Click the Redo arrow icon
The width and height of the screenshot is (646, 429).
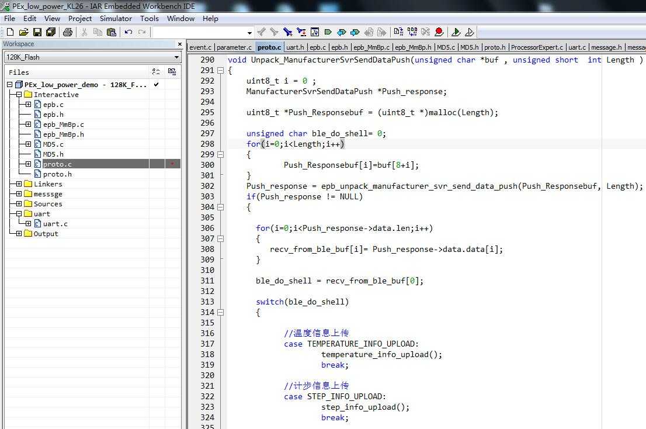click(x=142, y=32)
